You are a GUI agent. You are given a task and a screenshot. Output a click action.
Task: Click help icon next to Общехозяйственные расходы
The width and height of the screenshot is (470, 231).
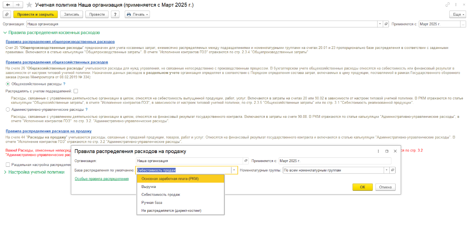pyautogui.click(x=64, y=84)
